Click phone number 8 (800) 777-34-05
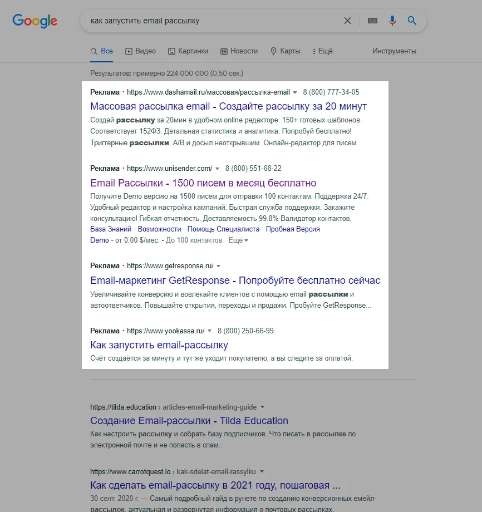Viewport: 482px width, 512px height. tap(331, 92)
